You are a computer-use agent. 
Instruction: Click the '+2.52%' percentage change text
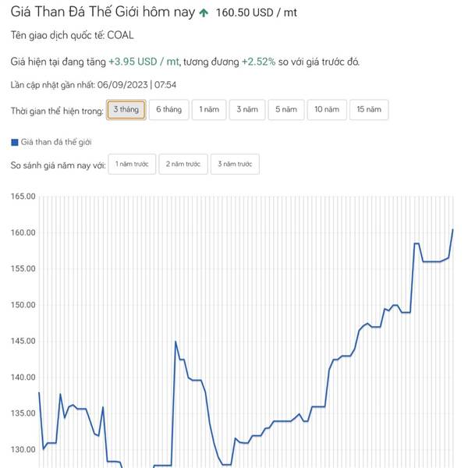tap(258, 62)
